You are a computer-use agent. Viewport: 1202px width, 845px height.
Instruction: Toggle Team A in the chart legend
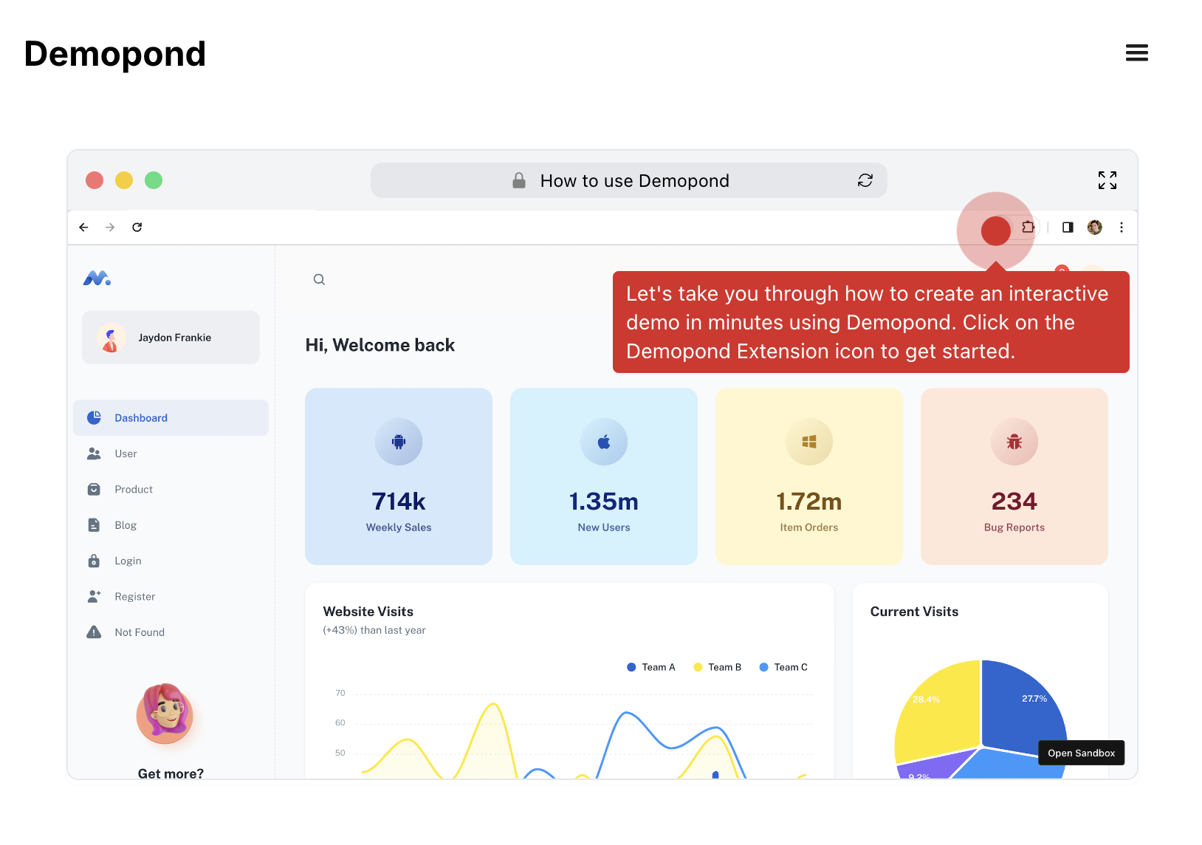[651, 667]
